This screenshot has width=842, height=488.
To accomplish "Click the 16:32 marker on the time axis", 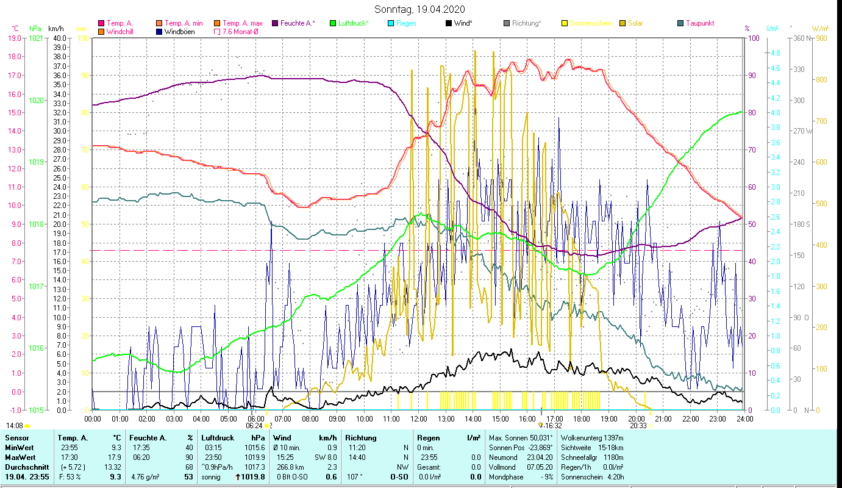I will (553, 426).
